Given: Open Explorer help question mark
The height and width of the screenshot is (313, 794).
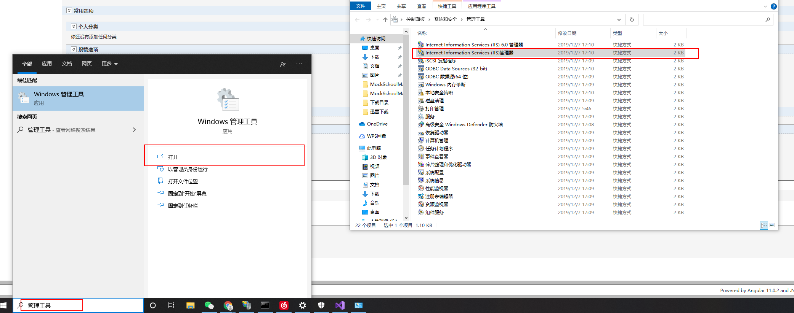Looking at the screenshot, I should tap(773, 6).
